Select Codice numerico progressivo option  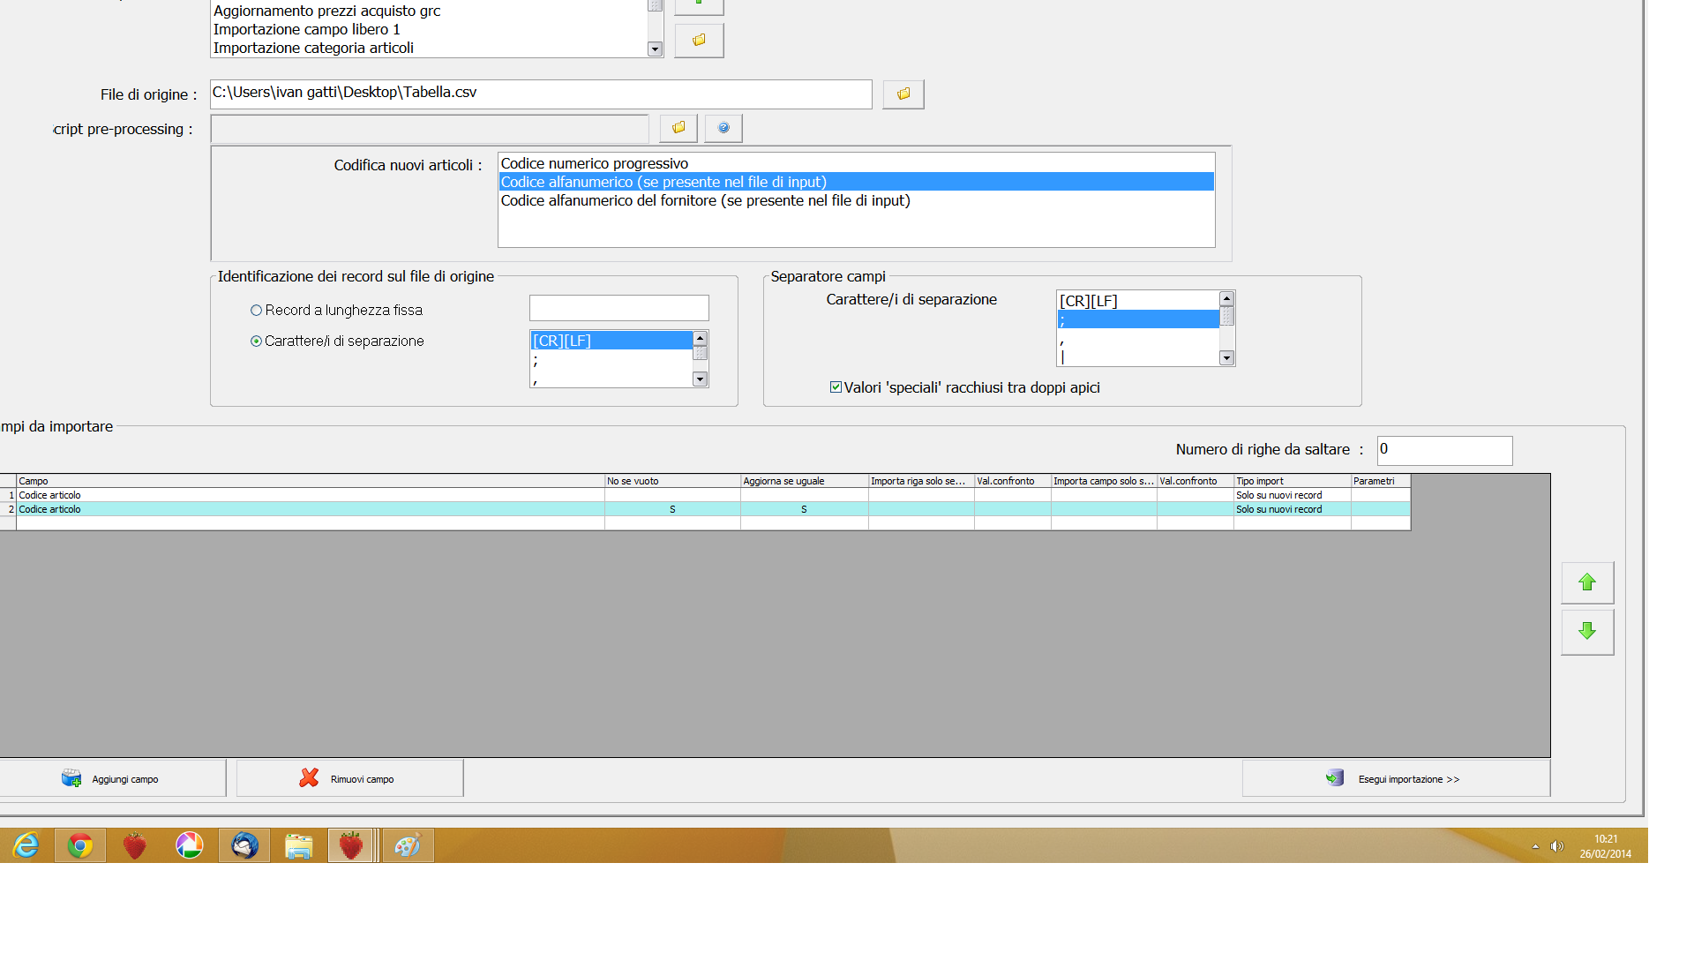click(x=595, y=164)
